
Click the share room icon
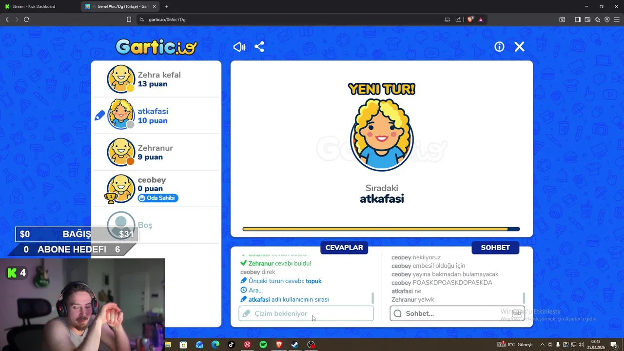(259, 47)
